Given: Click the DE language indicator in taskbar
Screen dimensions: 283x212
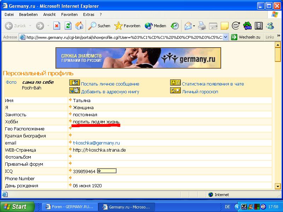Looking at the screenshot, I should coord(227,207).
